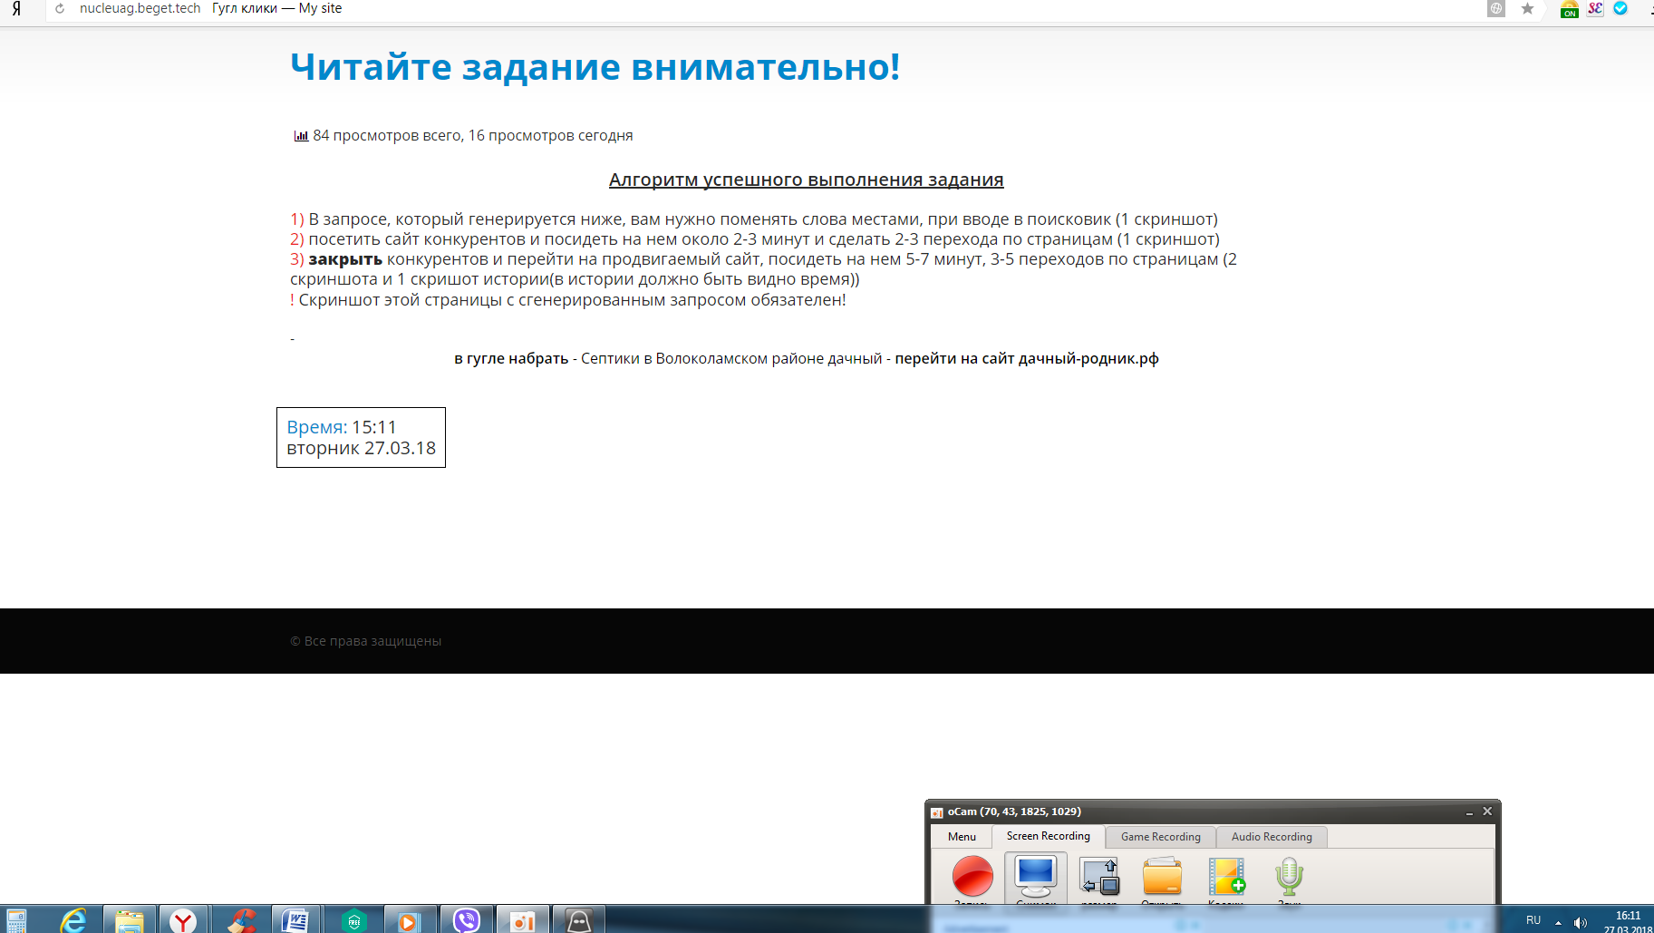Reload the page with the refresh icon
1654x933 pixels.
point(60,9)
